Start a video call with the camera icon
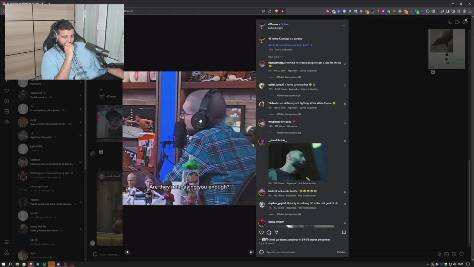The height and width of the screenshot is (267, 474). pos(457,22)
